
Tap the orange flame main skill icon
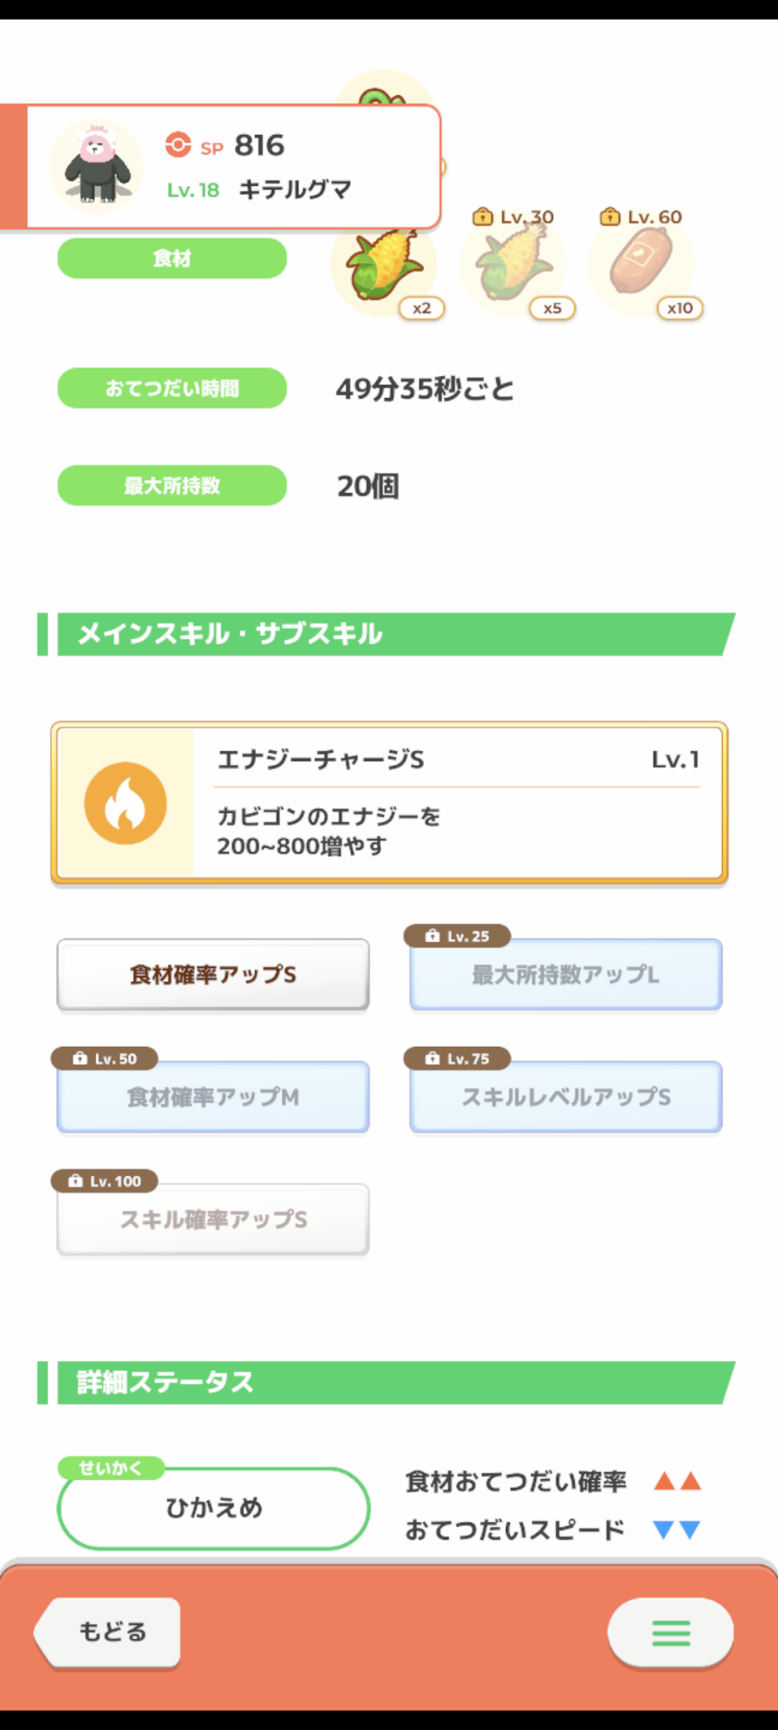pyautogui.click(x=125, y=803)
